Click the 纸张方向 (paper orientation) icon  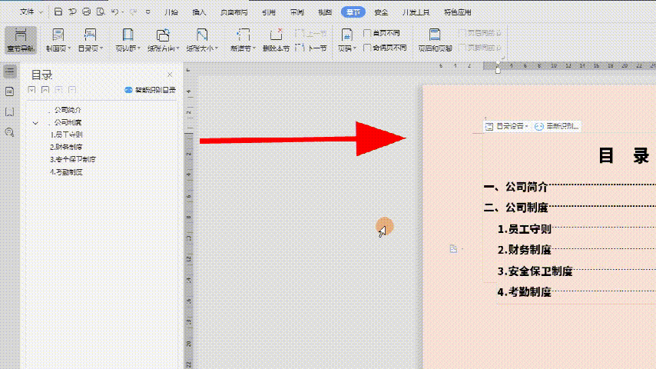pos(163,35)
